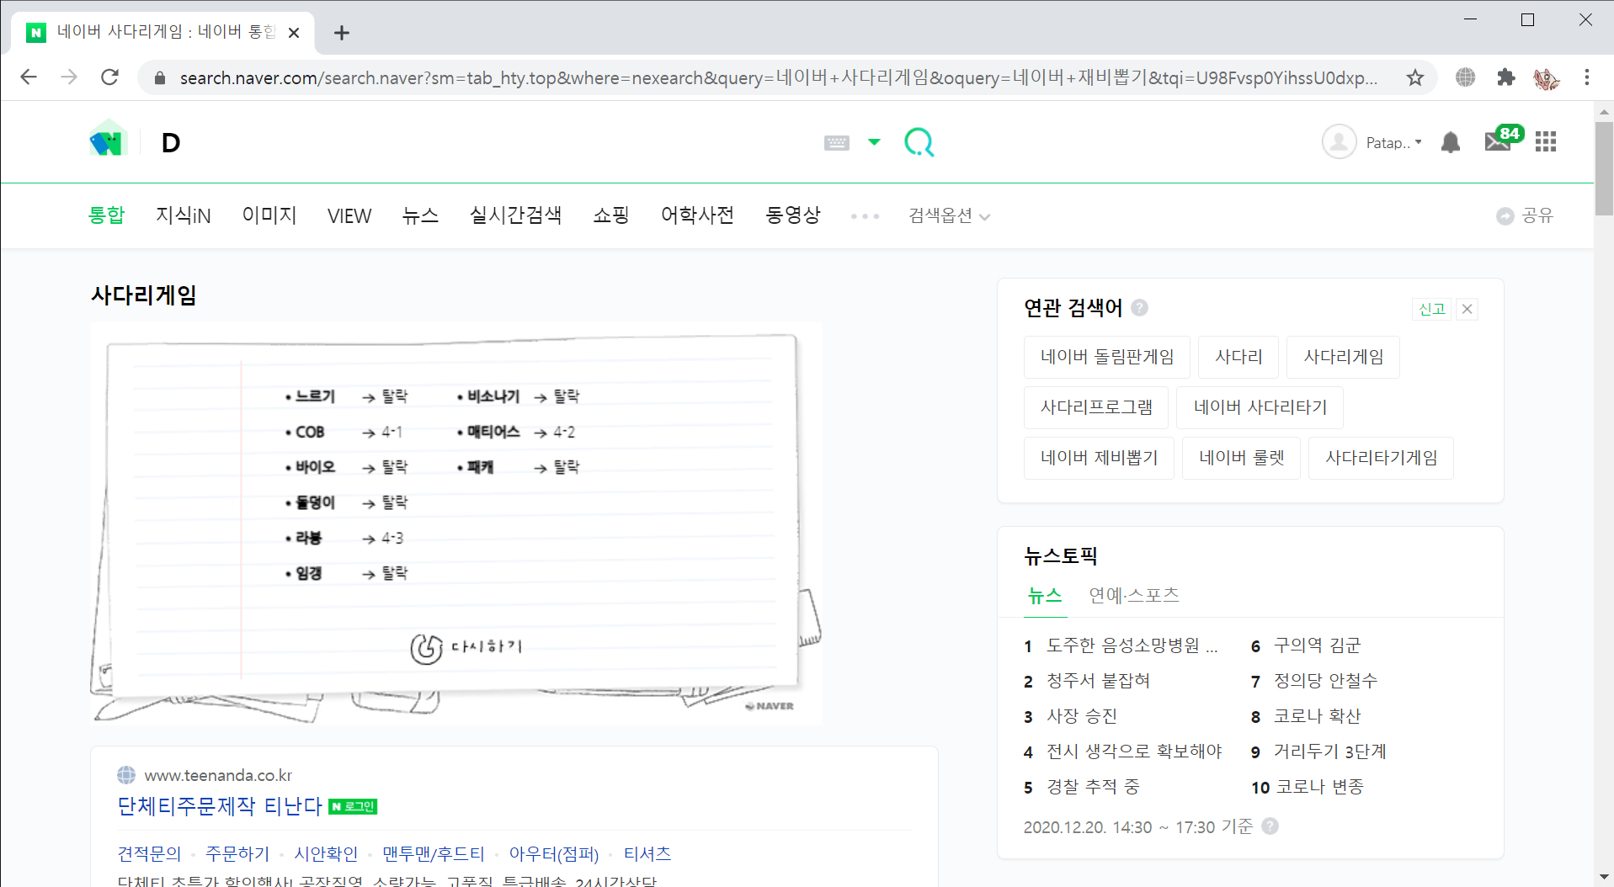Bookmark this page with the star icon
The height and width of the screenshot is (887, 1614).
(x=1414, y=77)
